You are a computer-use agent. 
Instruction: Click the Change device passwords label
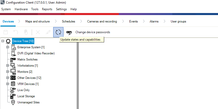(93, 32)
